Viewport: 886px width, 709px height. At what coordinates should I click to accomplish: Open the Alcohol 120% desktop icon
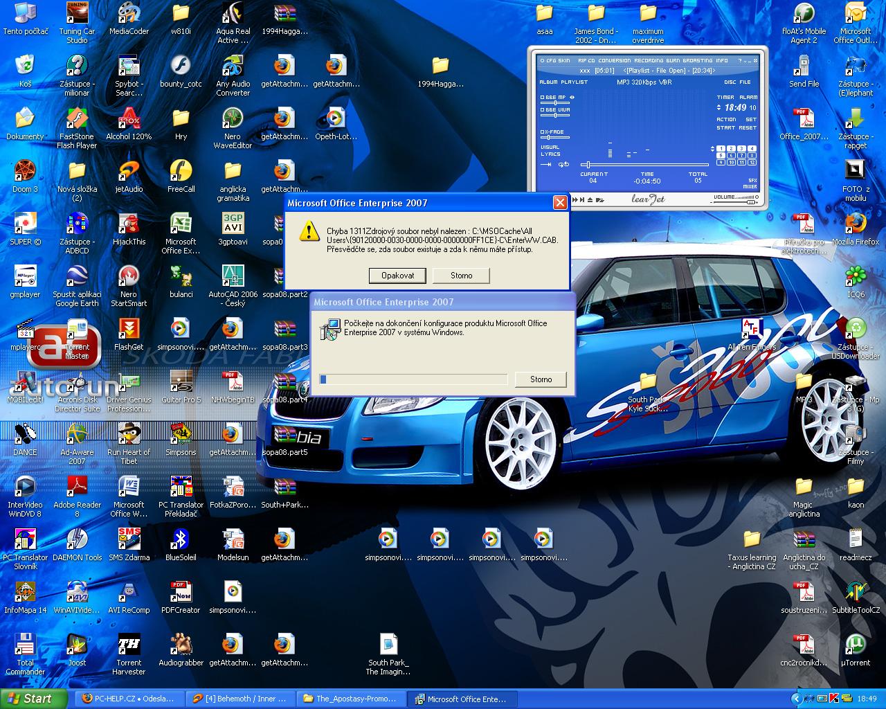[129, 119]
